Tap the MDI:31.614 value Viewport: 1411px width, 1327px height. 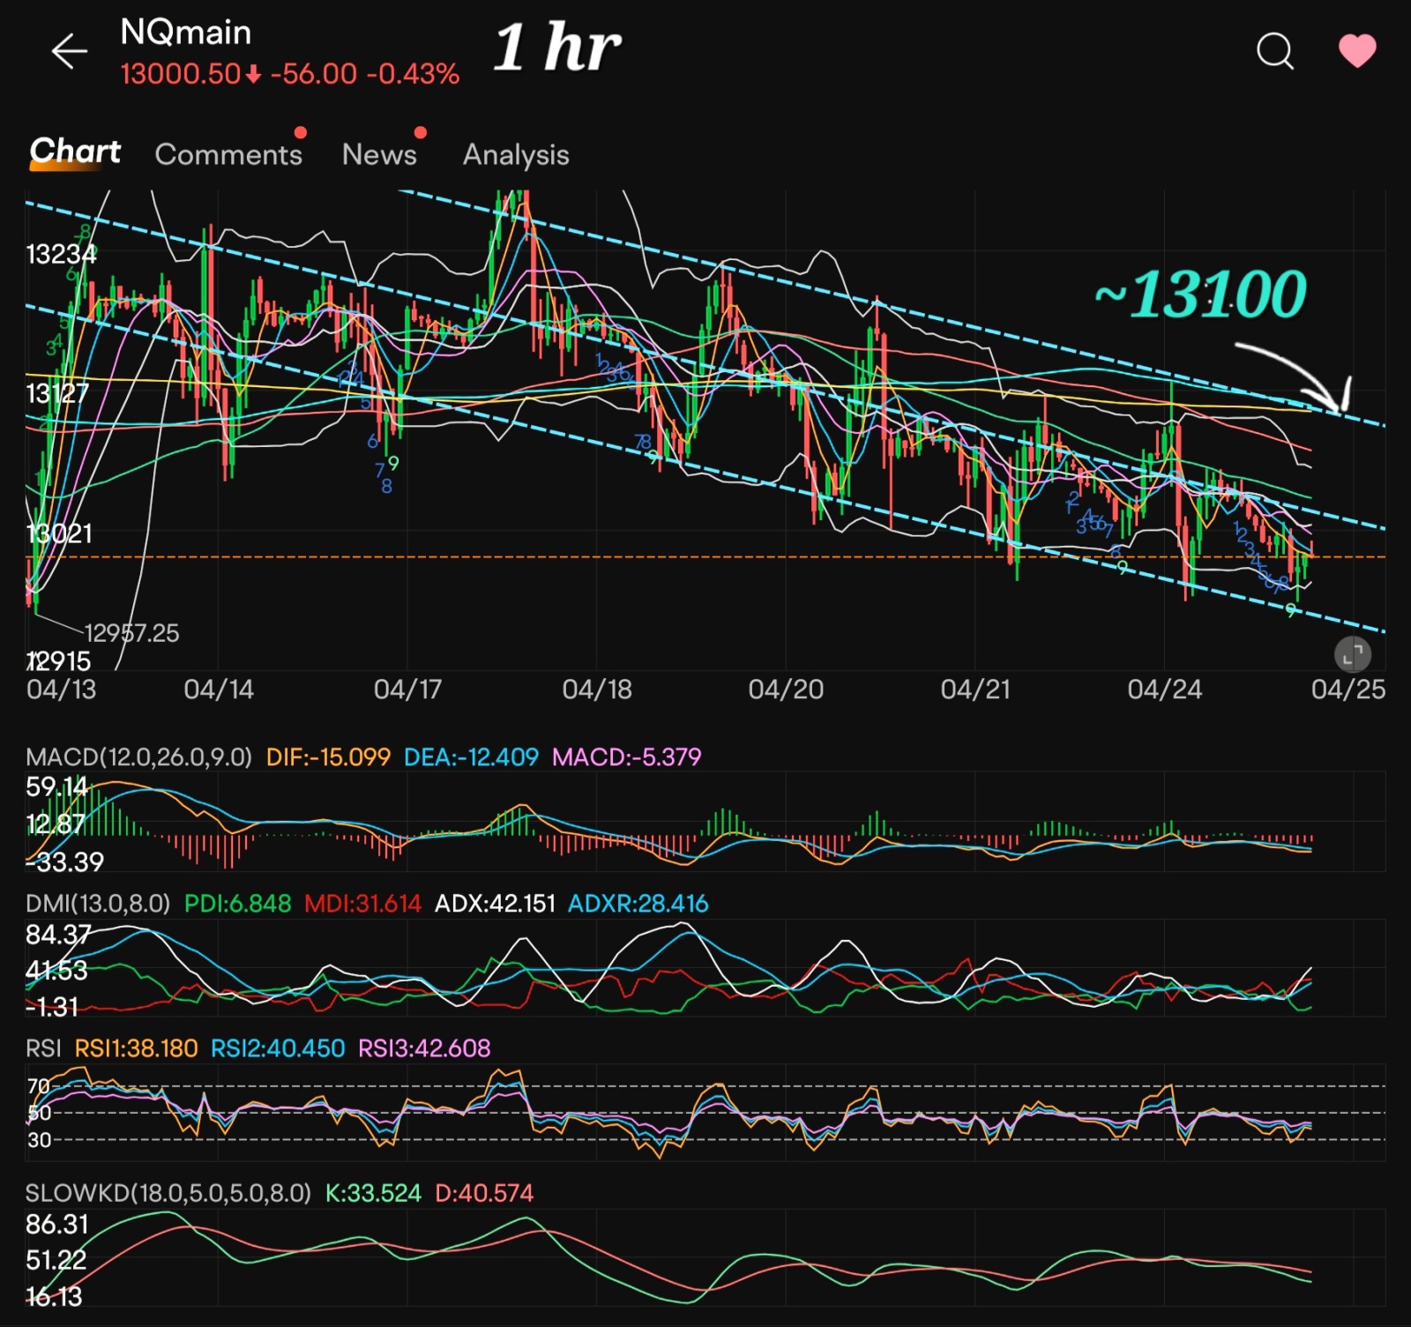(x=362, y=904)
